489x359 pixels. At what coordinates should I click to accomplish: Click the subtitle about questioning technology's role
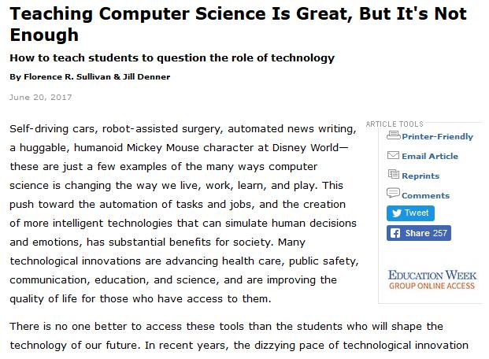pos(172,58)
